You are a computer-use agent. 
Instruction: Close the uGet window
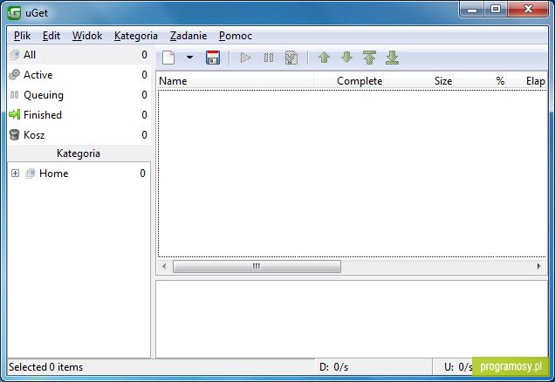pos(528,10)
